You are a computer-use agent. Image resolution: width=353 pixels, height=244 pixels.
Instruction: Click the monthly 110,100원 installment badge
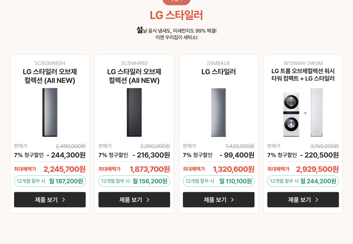point(219,181)
